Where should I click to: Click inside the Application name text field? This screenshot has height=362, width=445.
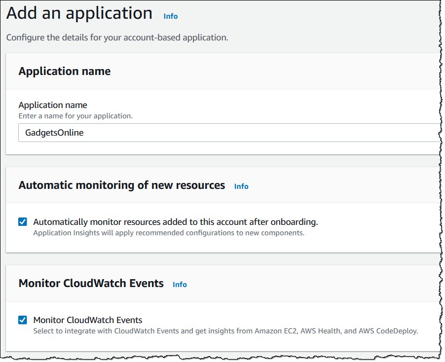tap(197, 133)
